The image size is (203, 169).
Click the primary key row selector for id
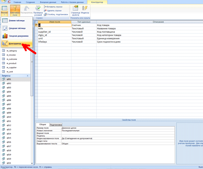(x=36, y=25)
